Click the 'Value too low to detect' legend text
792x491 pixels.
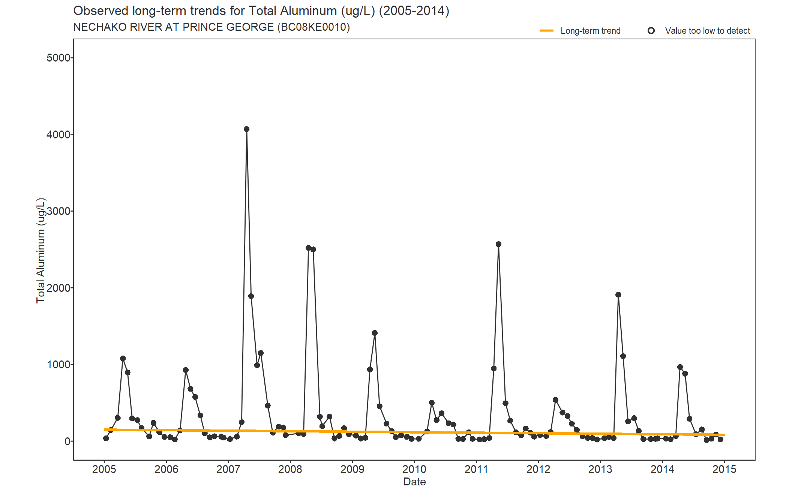click(x=708, y=31)
